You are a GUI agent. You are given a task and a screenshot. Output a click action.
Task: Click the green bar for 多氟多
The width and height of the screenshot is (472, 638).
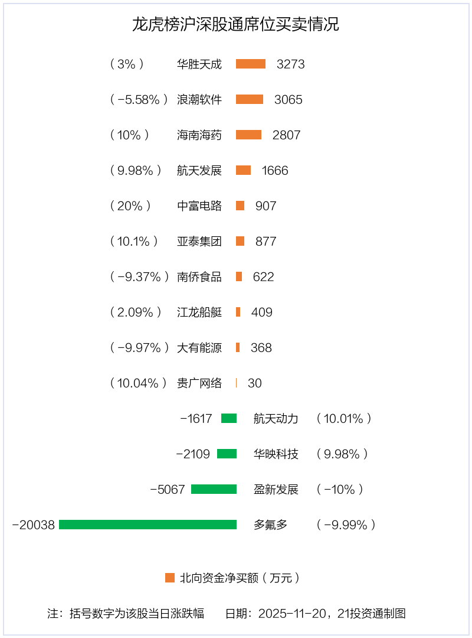tap(147, 525)
